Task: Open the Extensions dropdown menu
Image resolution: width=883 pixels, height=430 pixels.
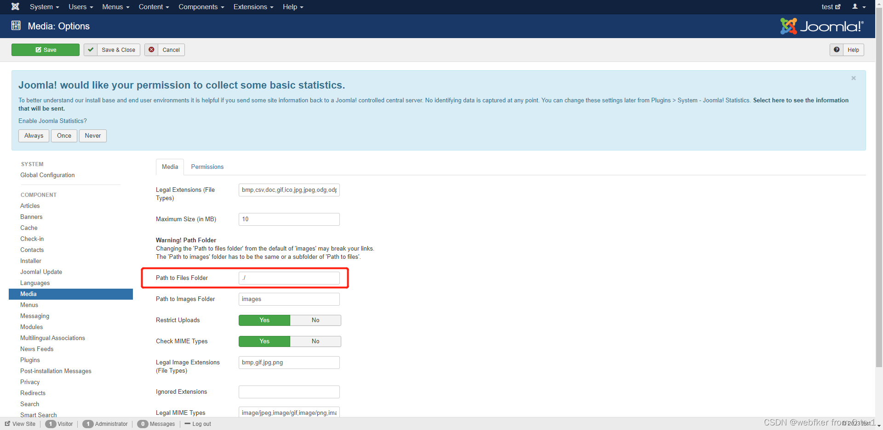Action: (253, 7)
